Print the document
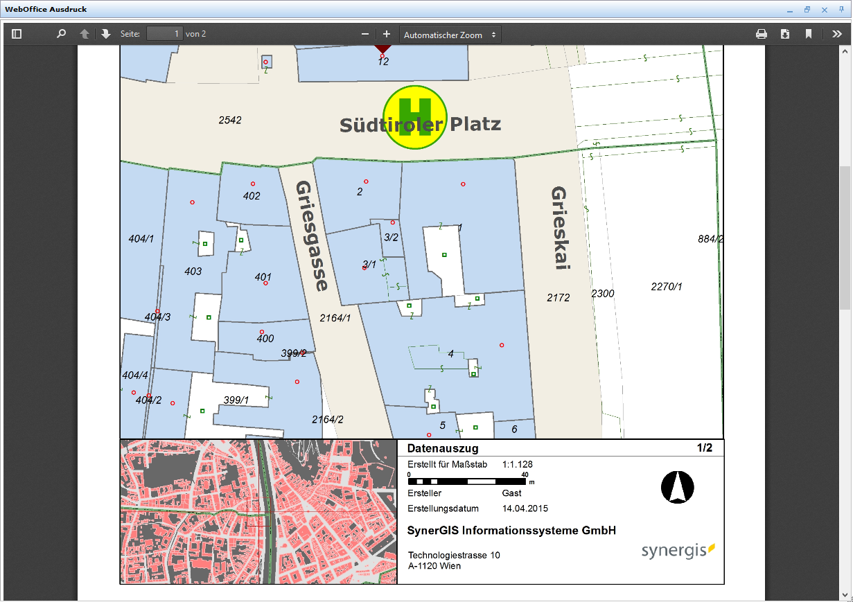853x602 pixels. coord(762,34)
